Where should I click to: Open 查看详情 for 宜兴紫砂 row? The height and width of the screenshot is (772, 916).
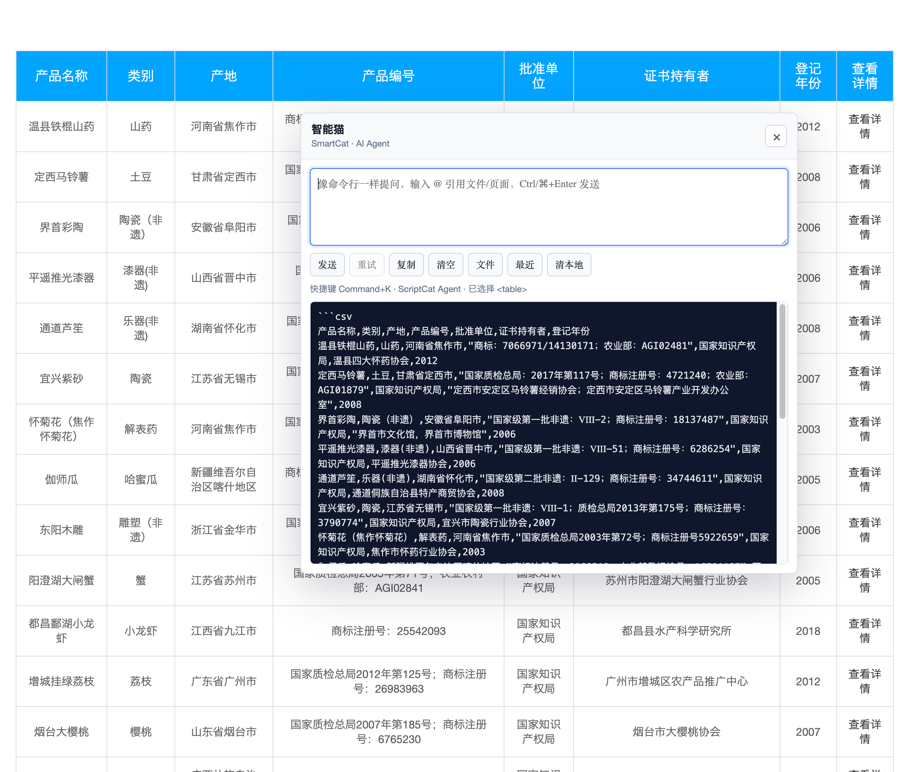coord(864,379)
